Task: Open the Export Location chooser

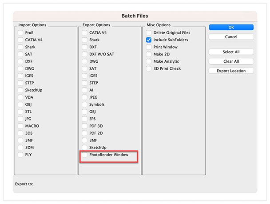Action: (231, 71)
